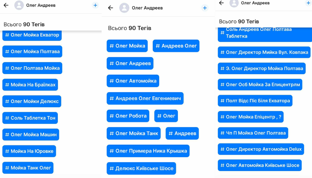The height and width of the screenshot is (178, 312).
Task: Open the 'Делюкс Київське Шосе' tag
Action: pos(141,168)
